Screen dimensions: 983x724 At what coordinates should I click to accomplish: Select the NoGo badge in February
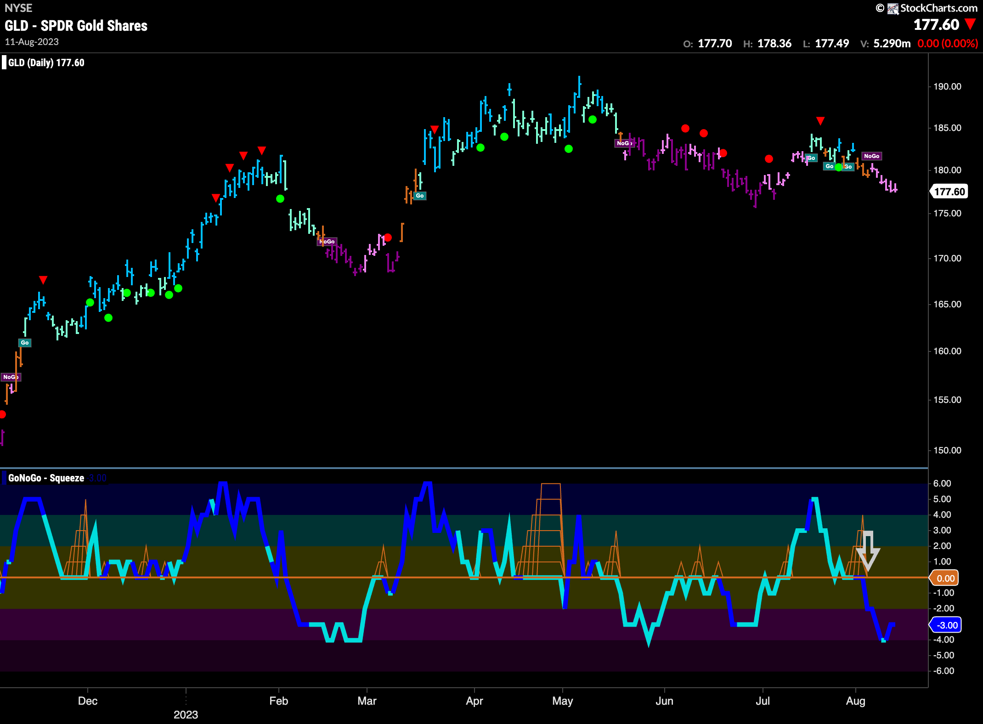click(x=327, y=242)
